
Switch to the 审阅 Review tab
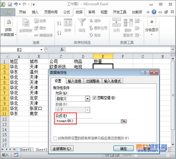pos(91,12)
